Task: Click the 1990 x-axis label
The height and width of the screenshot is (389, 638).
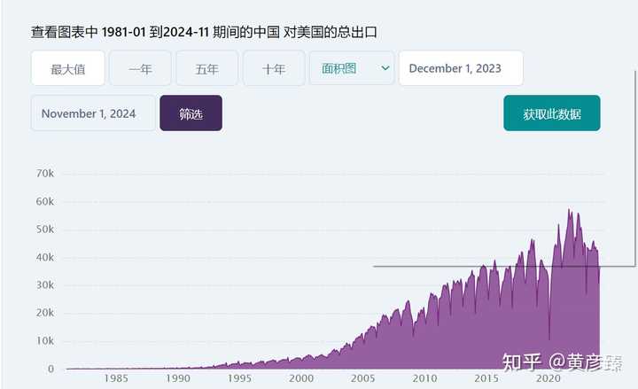Action: click(x=178, y=378)
